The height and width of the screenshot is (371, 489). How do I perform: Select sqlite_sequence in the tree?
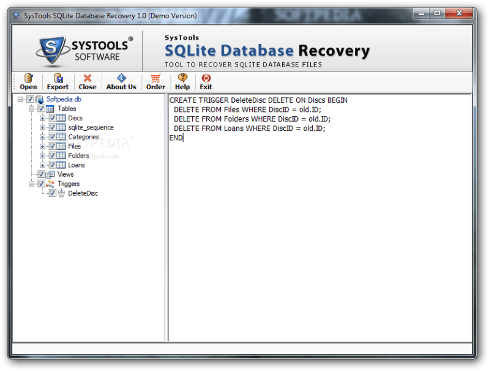click(91, 127)
